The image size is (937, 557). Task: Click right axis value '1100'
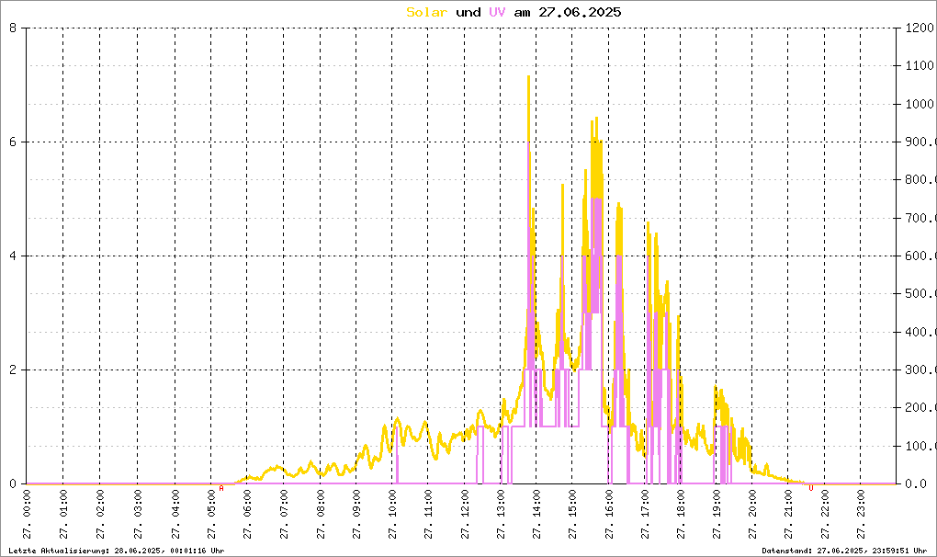(920, 66)
